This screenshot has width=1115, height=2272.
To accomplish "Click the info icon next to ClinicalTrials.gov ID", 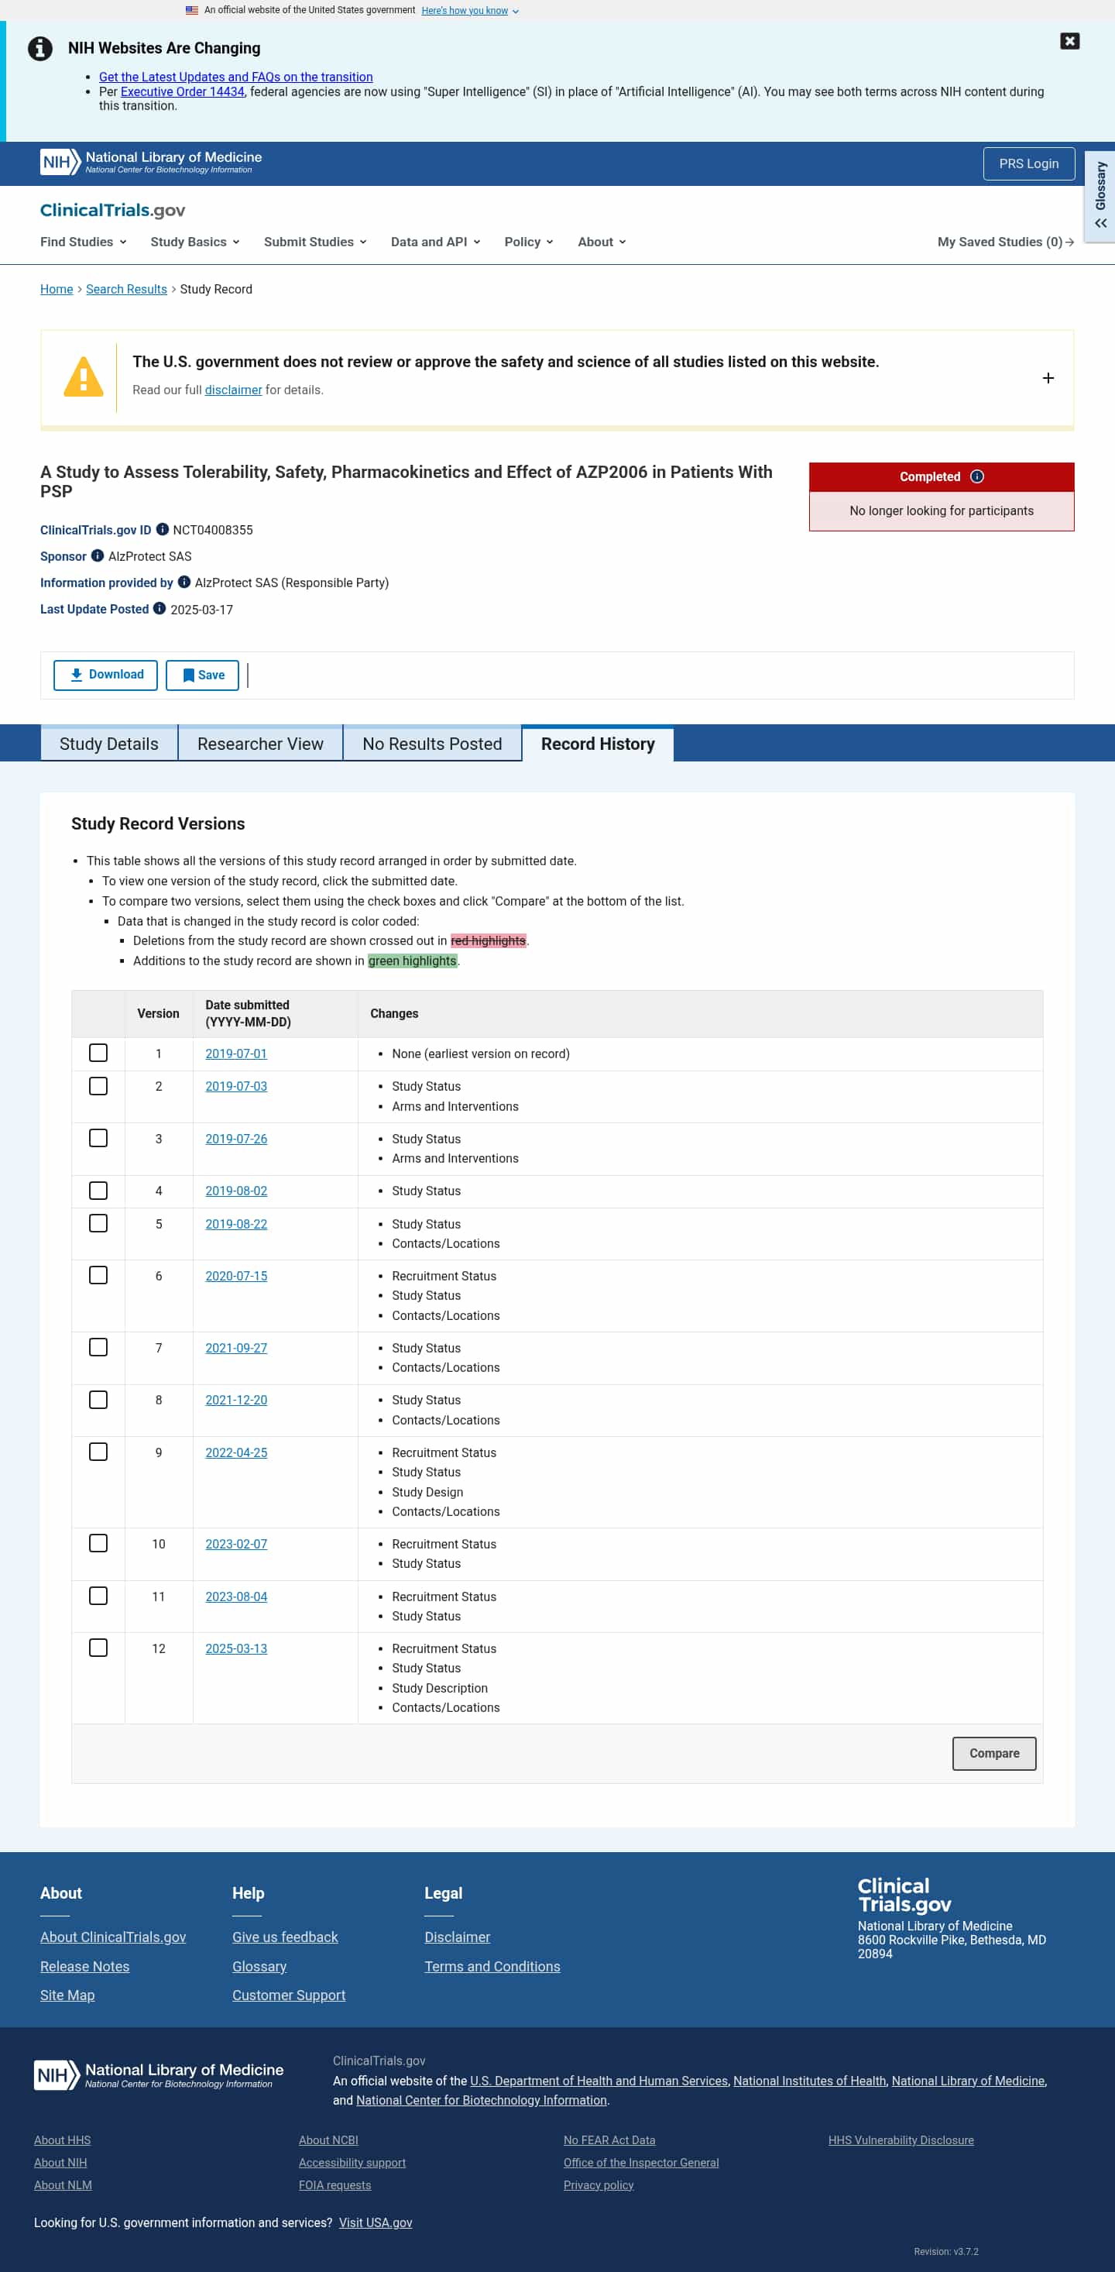I will tap(162, 529).
